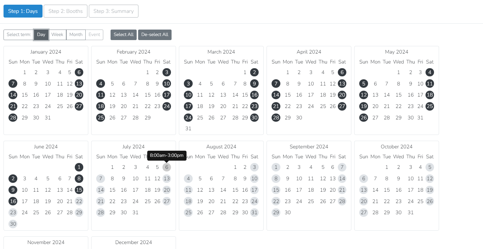Unselect Saturday, June 1, 2024
The image size is (483, 249).
79,167
